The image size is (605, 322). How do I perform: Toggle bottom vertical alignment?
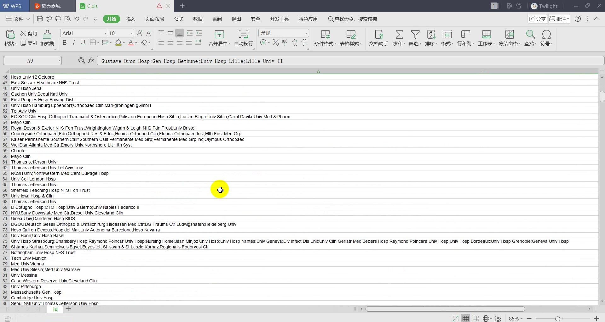coord(179,33)
